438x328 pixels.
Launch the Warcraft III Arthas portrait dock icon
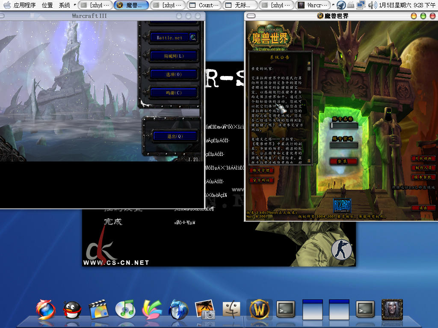tap(392, 309)
